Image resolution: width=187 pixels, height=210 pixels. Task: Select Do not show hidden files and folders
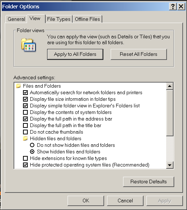pos(32,145)
